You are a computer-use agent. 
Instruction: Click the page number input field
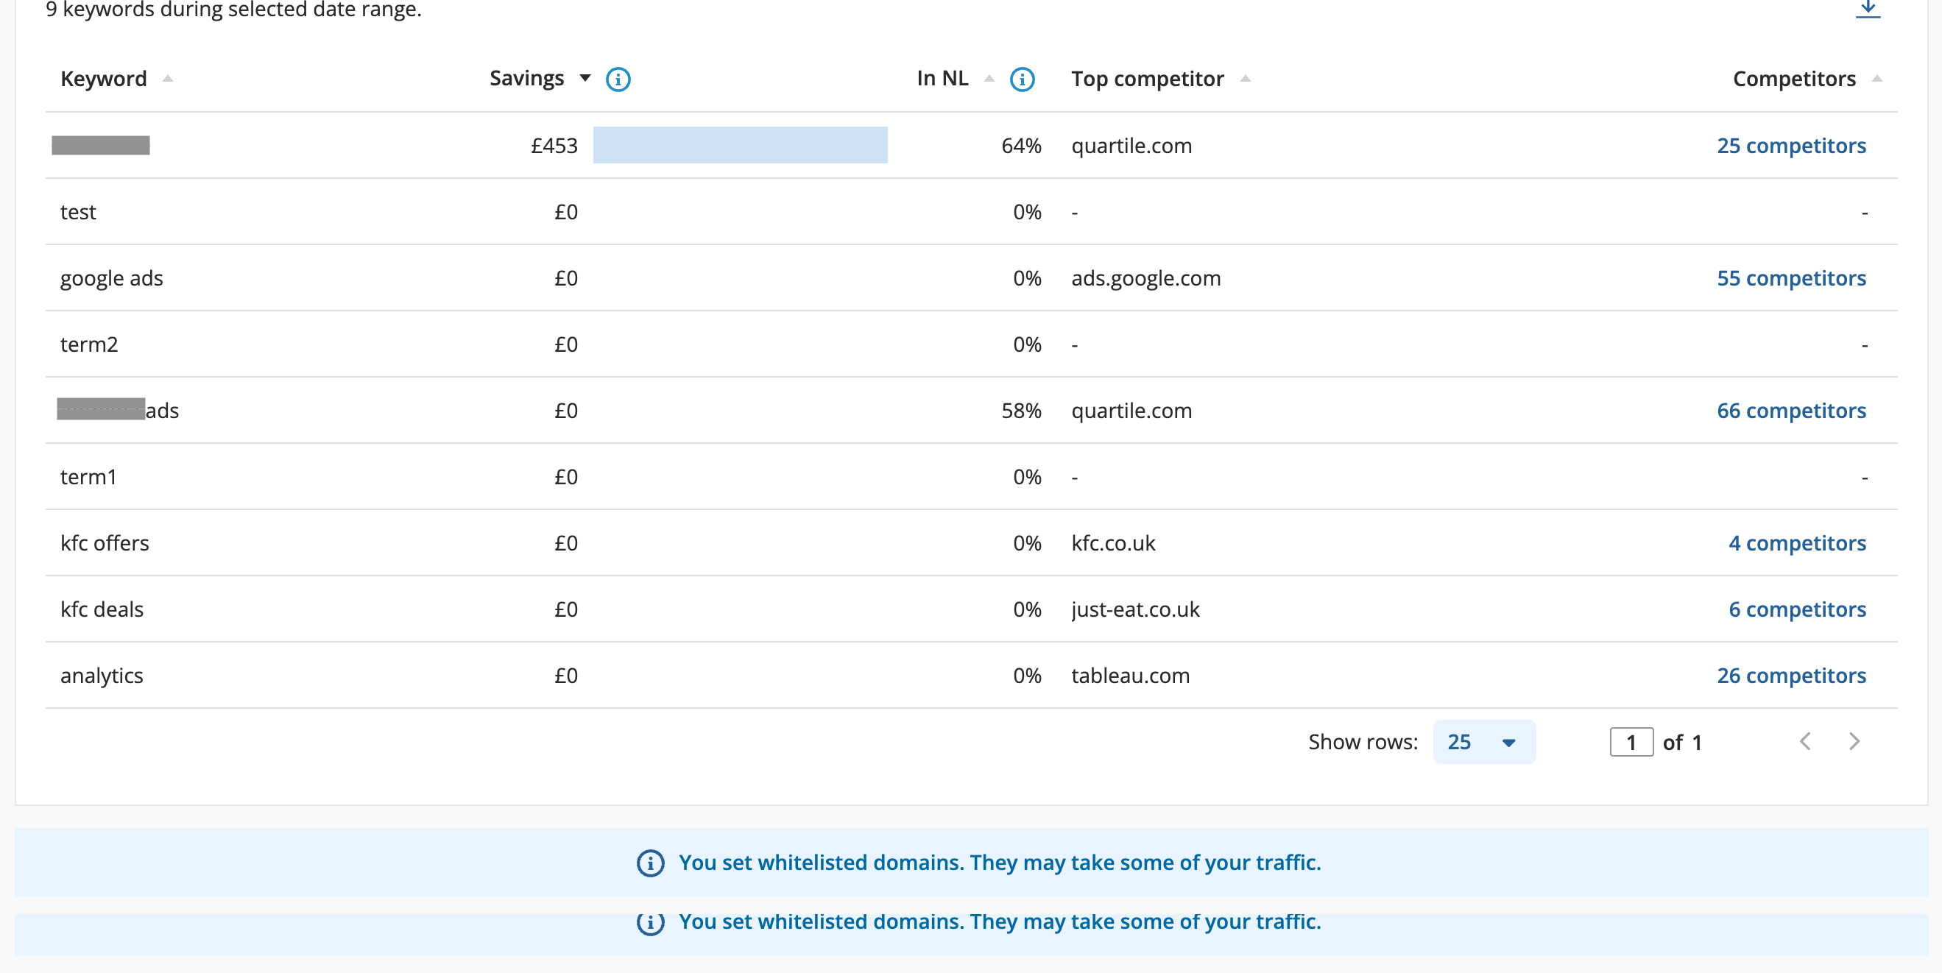point(1631,743)
